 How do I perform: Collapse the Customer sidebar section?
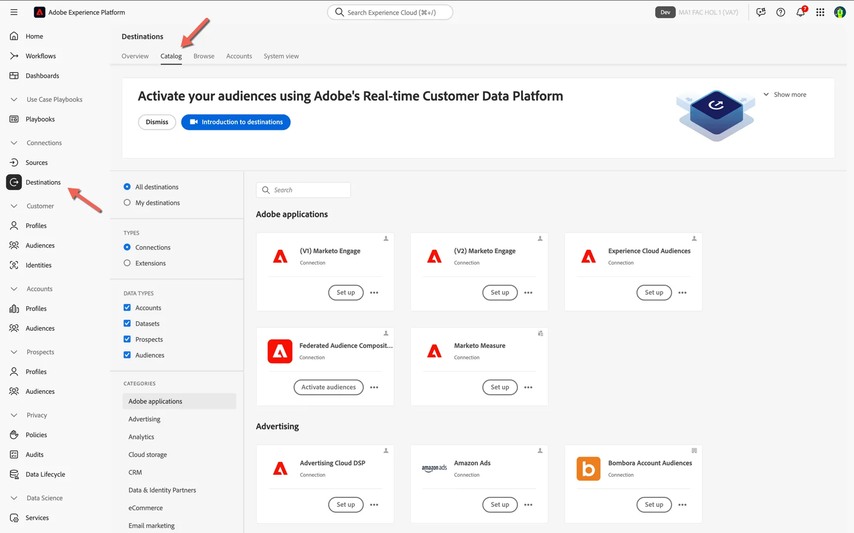click(14, 206)
